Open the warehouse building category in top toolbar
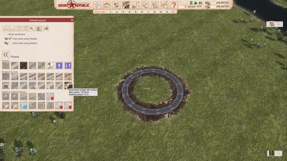The image size is (287, 161). coord(107,5)
